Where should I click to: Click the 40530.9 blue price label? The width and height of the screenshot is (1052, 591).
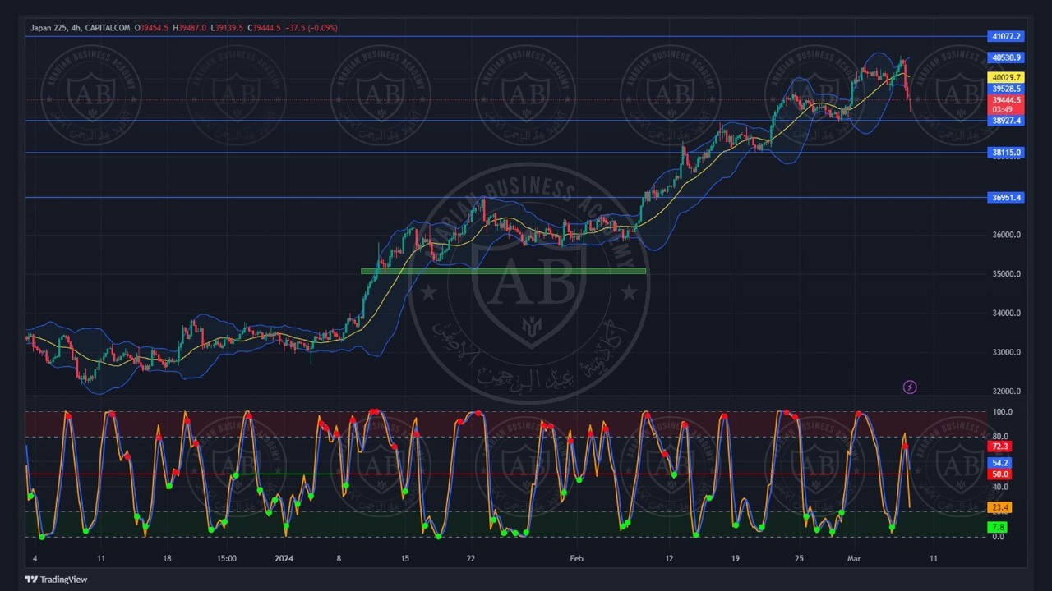pos(1006,58)
